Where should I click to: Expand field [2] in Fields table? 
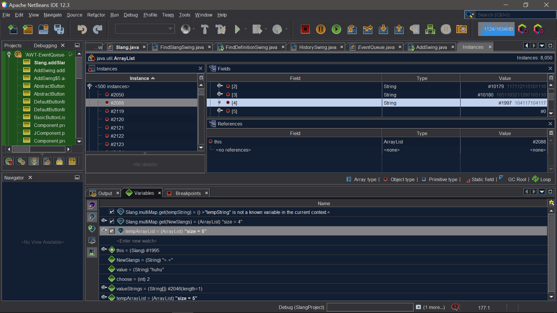tap(220, 86)
